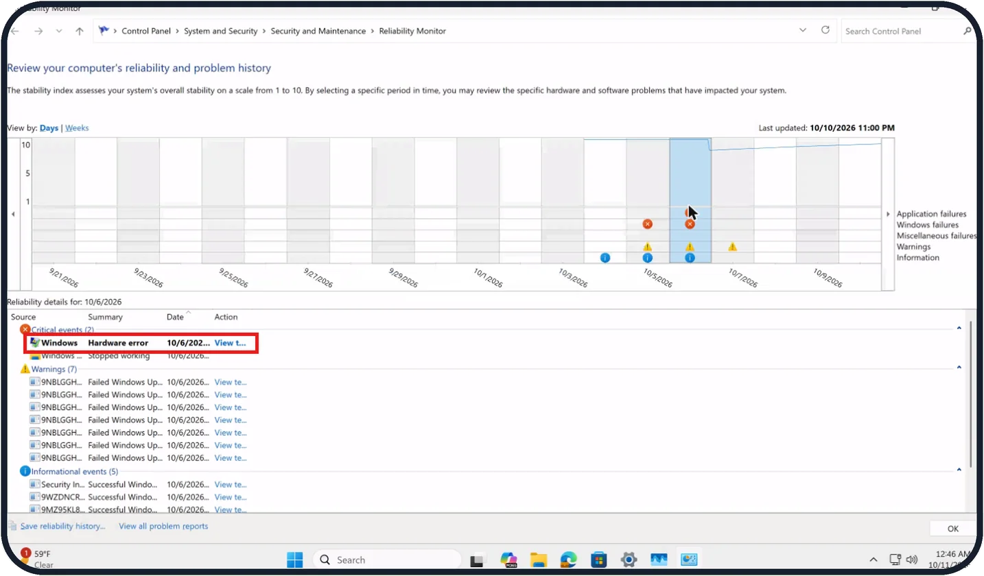Click the information icon in the 10/6/2026 column

coord(690,258)
